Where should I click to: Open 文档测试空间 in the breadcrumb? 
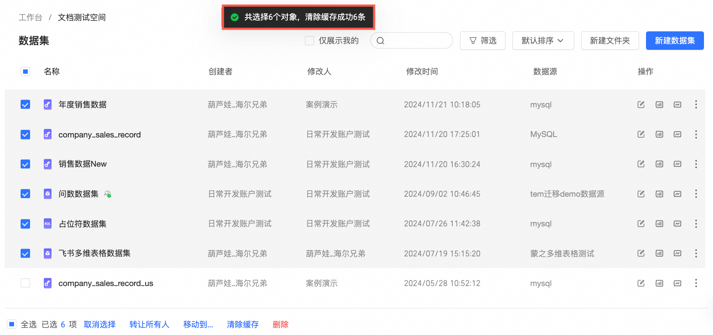pos(82,17)
